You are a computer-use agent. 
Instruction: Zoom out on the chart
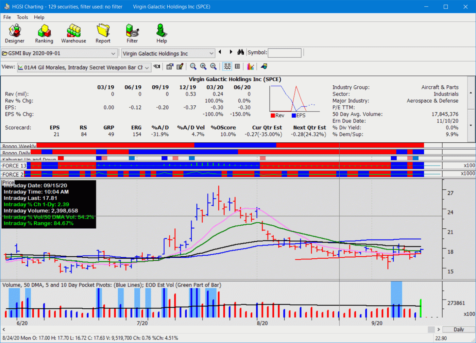(213, 67)
